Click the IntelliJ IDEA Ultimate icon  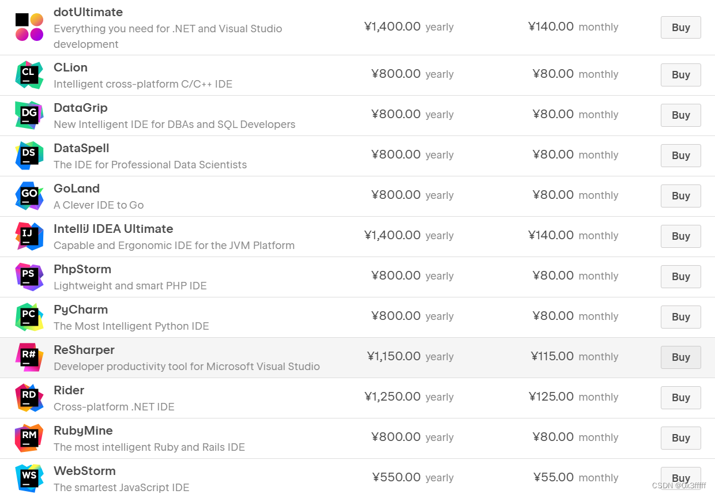coord(29,236)
